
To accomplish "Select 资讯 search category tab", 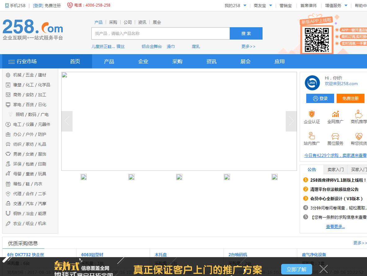I will tap(142, 22).
